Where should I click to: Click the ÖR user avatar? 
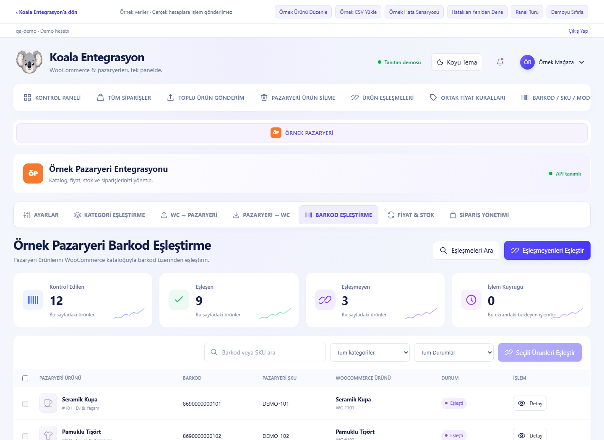pyautogui.click(x=527, y=62)
